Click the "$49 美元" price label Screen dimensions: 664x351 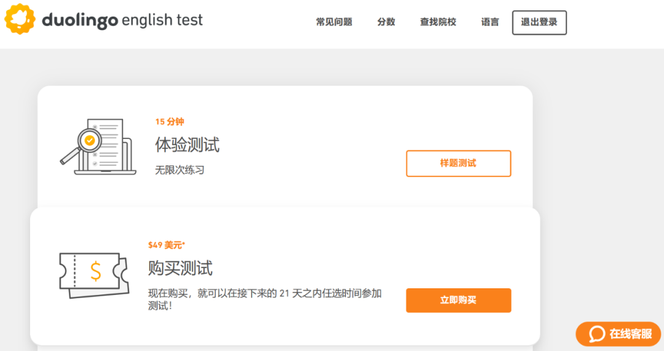tap(166, 245)
